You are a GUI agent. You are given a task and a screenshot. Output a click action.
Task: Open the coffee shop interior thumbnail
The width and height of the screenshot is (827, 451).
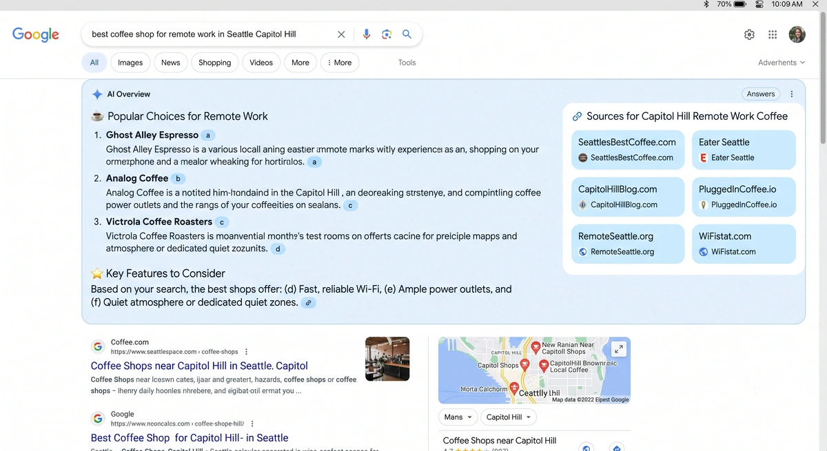tap(387, 359)
